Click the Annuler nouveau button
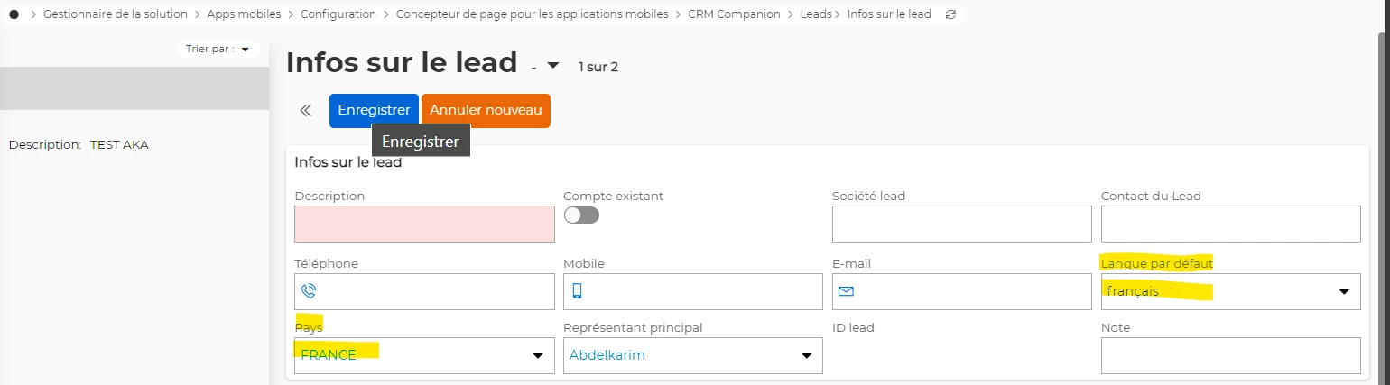Screen dimensions: 1390x385 coord(486,110)
